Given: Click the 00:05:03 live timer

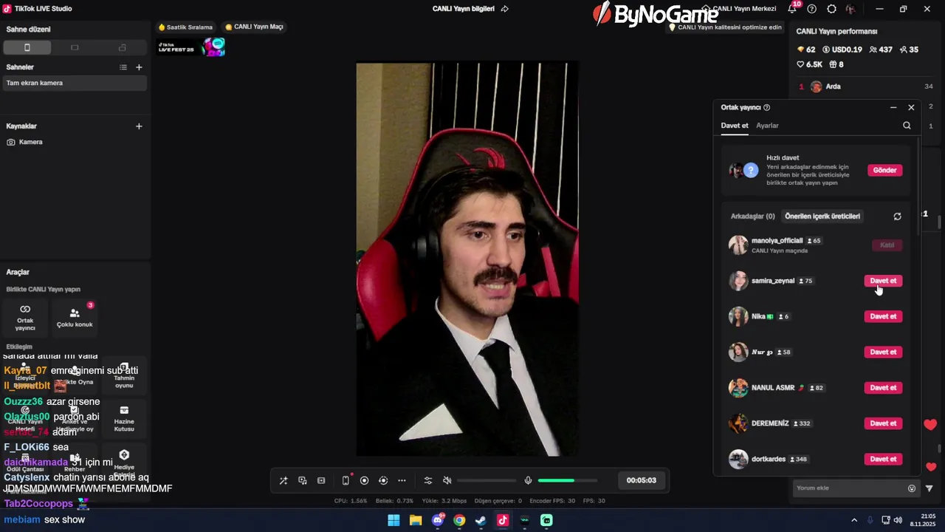Looking at the screenshot, I should [x=641, y=480].
